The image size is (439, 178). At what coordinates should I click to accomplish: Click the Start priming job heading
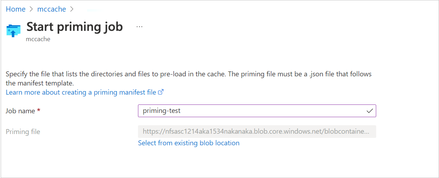pyautogui.click(x=74, y=27)
